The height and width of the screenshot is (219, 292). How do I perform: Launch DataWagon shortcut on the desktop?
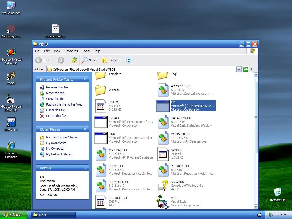point(11,31)
